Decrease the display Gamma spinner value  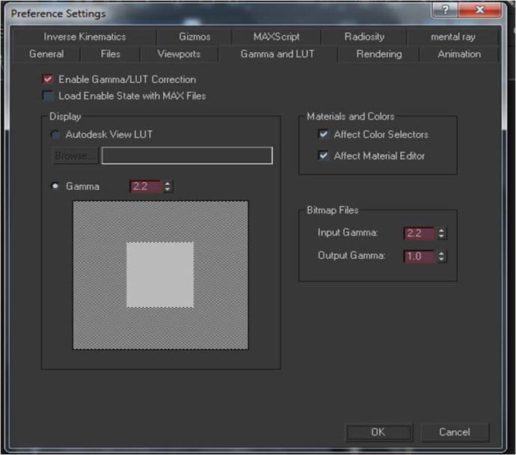click(168, 189)
